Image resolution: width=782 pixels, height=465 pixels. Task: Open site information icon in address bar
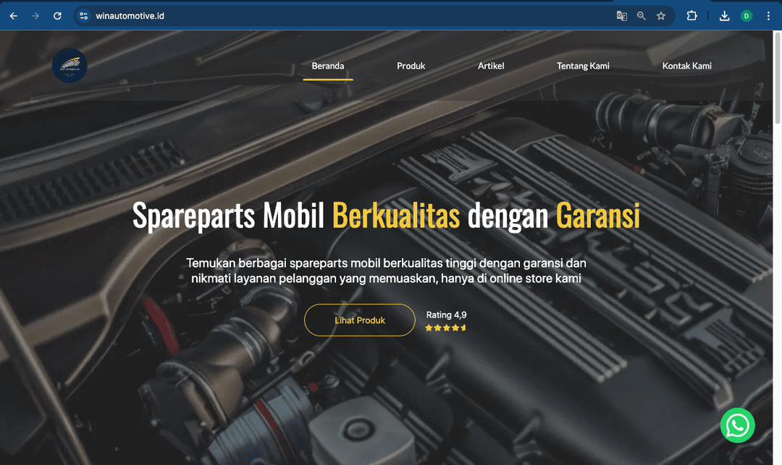point(84,16)
